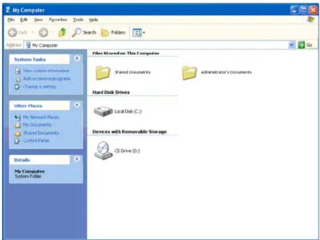Select the CD Drive (D:) icon
Image resolution: width=320 pixels, height=240 pixels.
103,151
